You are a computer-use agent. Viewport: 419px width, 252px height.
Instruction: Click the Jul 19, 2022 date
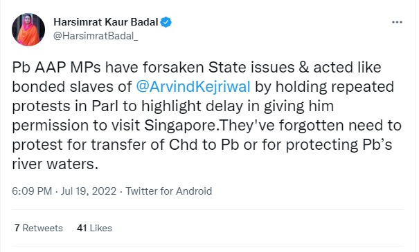pos(89,191)
